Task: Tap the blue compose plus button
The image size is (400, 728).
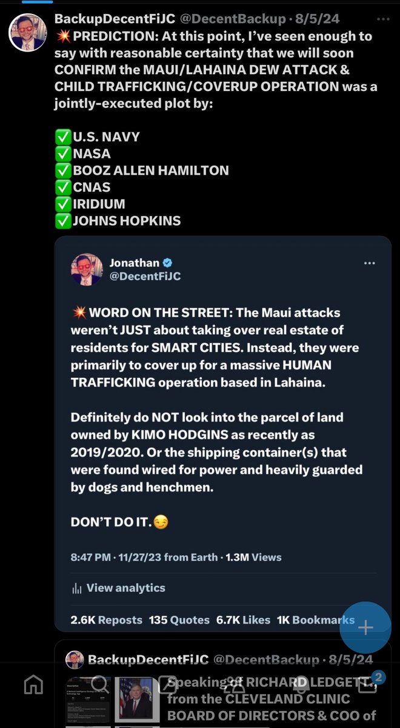Action: pyautogui.click(x=365, y=628)
